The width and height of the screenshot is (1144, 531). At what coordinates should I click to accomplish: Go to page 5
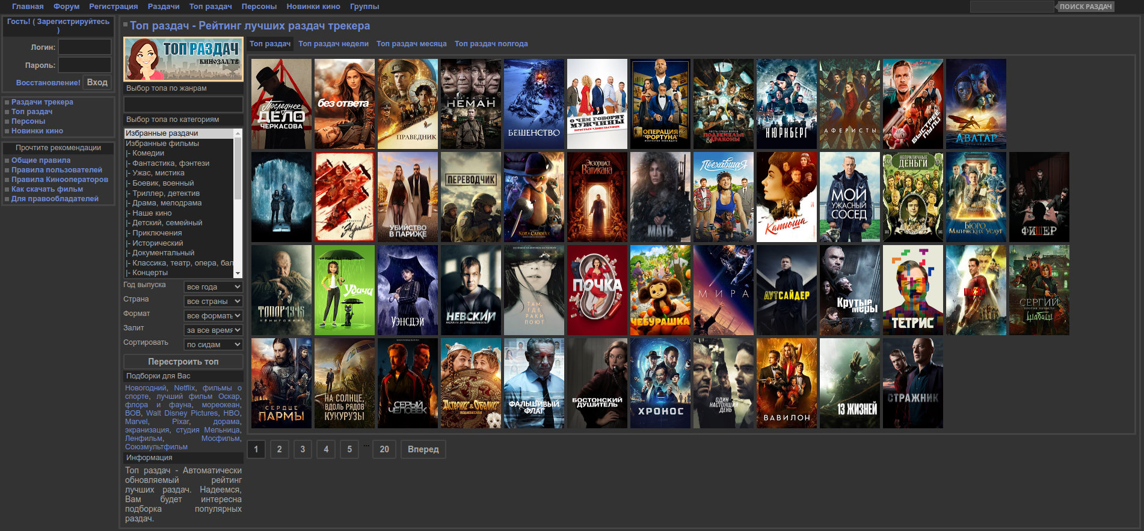tap(349, 449)
